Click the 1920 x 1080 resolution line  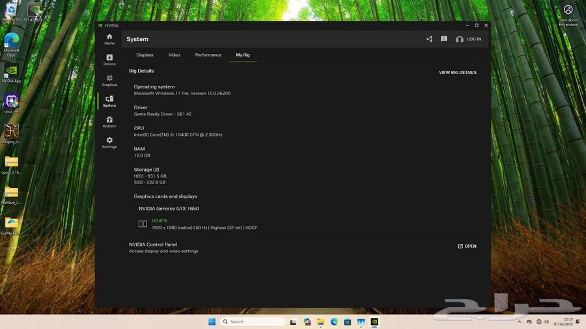[x=204, y=228]
